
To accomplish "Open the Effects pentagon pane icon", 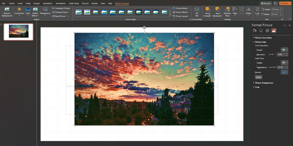I will click(261, 31).
